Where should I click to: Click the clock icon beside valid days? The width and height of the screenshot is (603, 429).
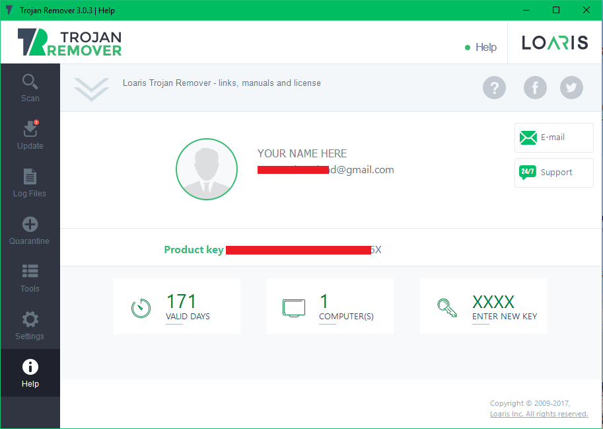(141, 307)
